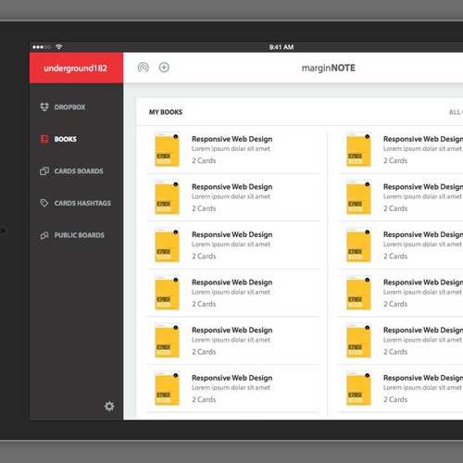463x463 pixels.
Task: Open the DROPBOX sidebar menu item
Action: coord(69,107)
